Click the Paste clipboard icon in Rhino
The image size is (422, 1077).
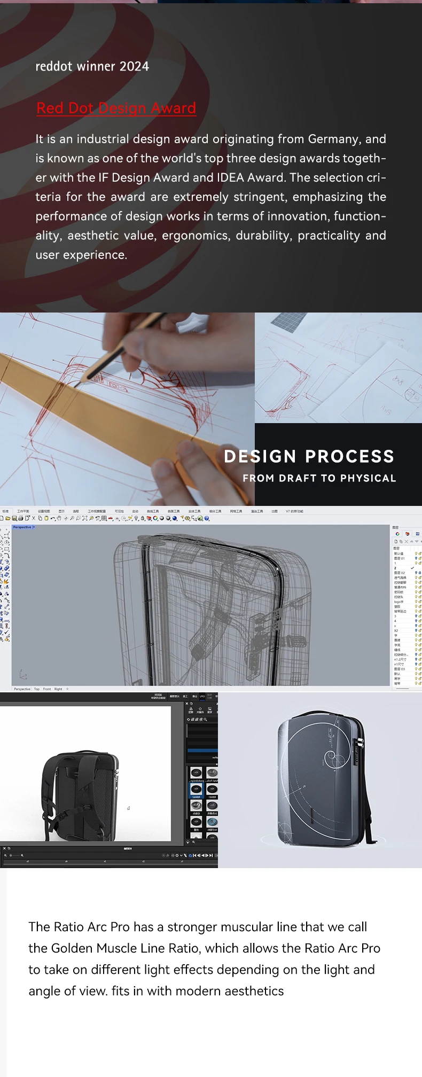tap(46, 518)
